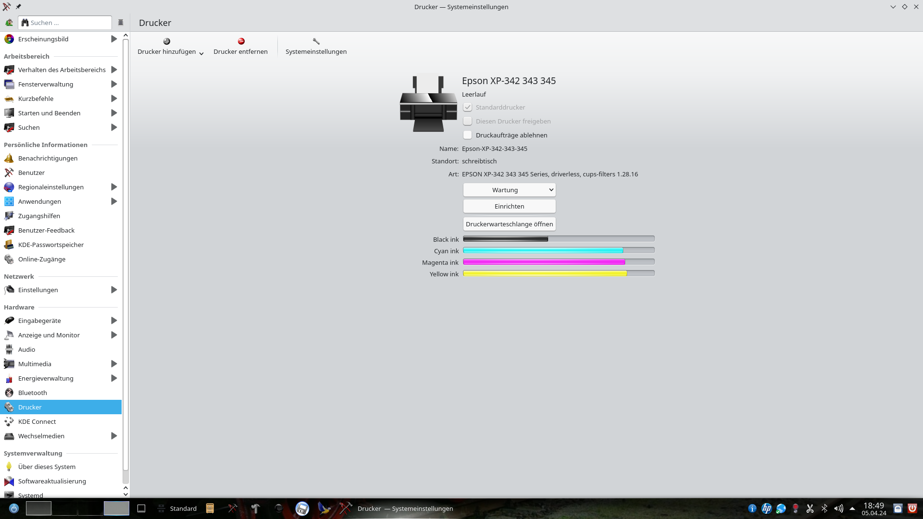923x519 pixels.
Task: Click the Magenta ink level bar
Action: pyautogui.click(x=559, y=262)
